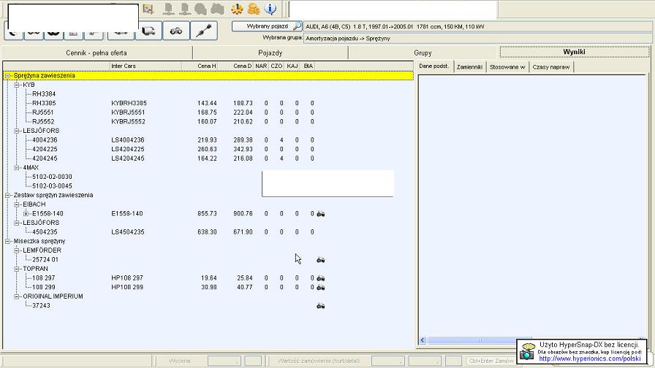Select the motorcycle vehicle type button

tap(176, 31)
